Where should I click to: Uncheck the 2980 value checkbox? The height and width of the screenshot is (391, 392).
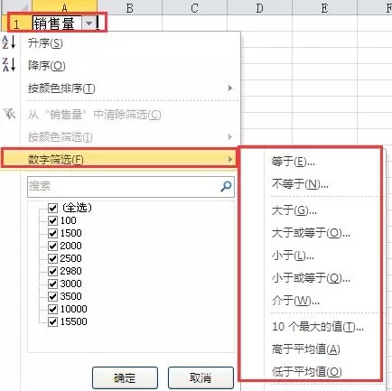(x=53, y=271)
